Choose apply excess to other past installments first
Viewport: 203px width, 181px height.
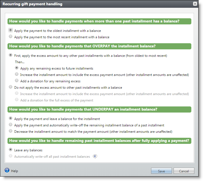(11, 55)
